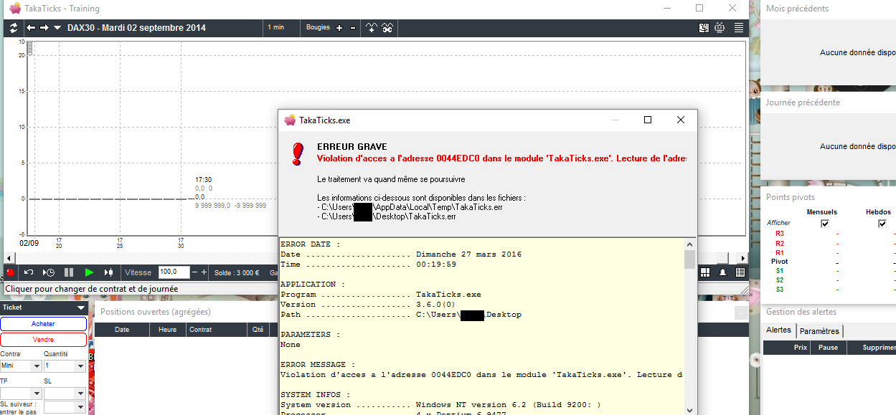896x415 pixels.
Task: Toggle the Hebdos Afficher checkbox
Action: tap(882, 224)
